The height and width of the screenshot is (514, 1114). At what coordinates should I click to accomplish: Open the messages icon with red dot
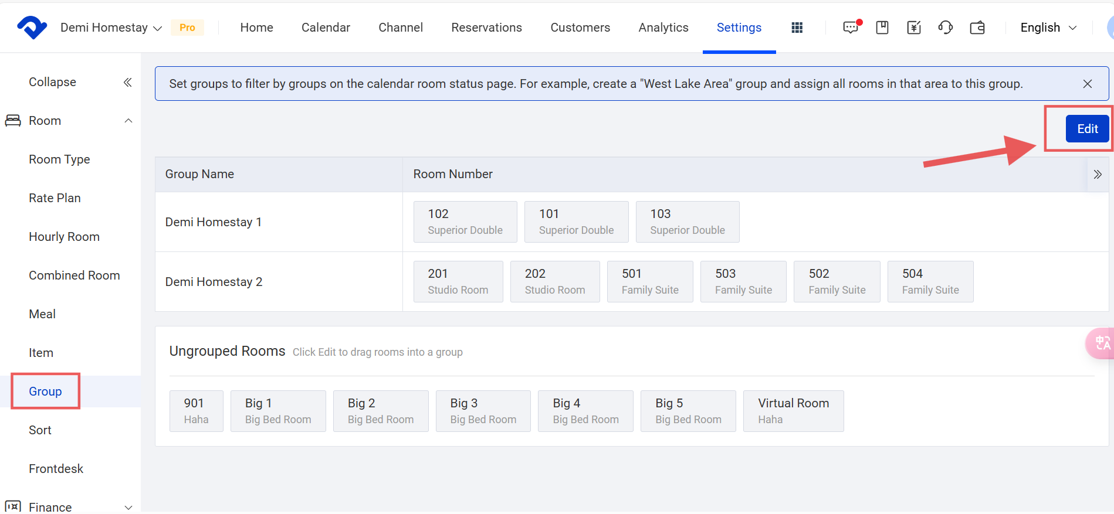point(851,28)
